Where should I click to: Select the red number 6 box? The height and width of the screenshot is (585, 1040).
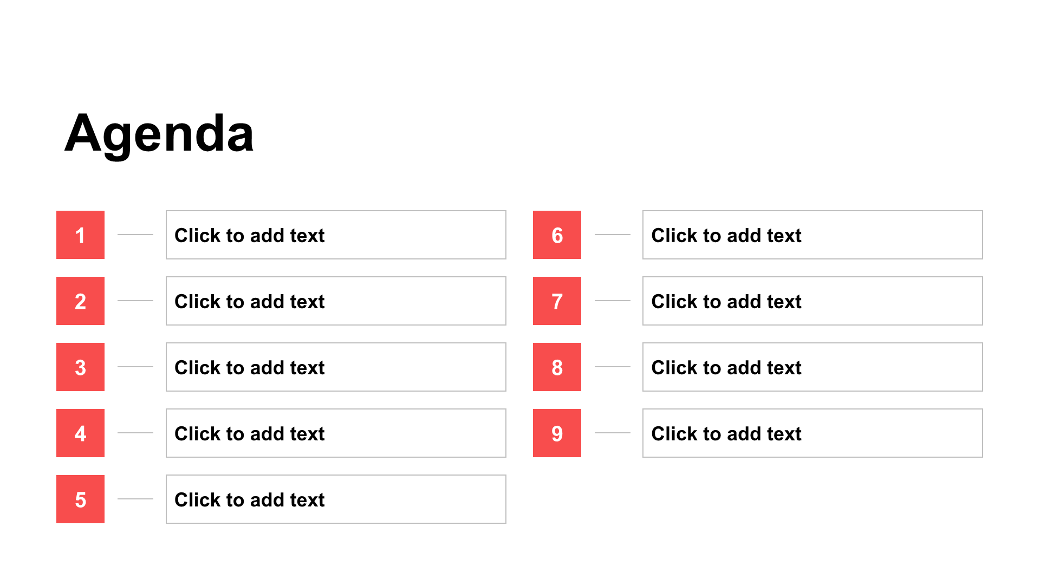tap(557, 235)
